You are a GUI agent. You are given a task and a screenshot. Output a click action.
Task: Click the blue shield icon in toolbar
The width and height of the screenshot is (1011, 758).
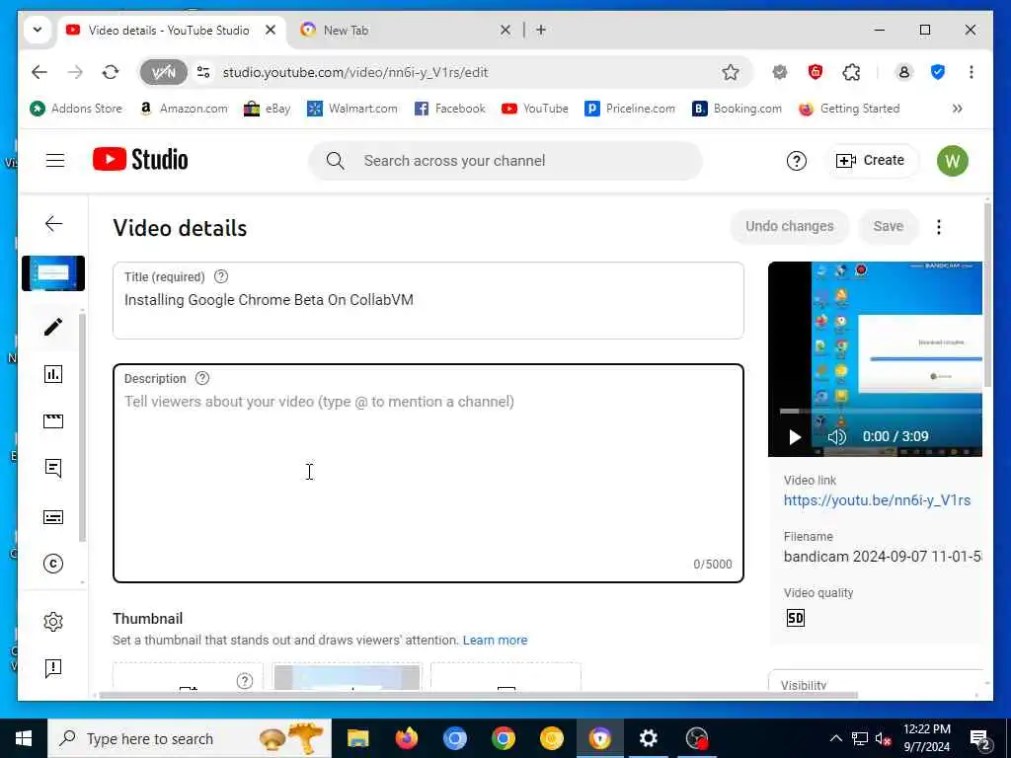[938, 72]
